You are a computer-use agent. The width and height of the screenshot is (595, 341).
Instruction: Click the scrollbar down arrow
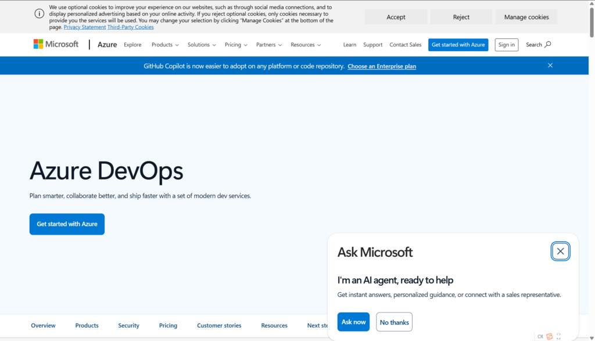(x=592, y=338)
